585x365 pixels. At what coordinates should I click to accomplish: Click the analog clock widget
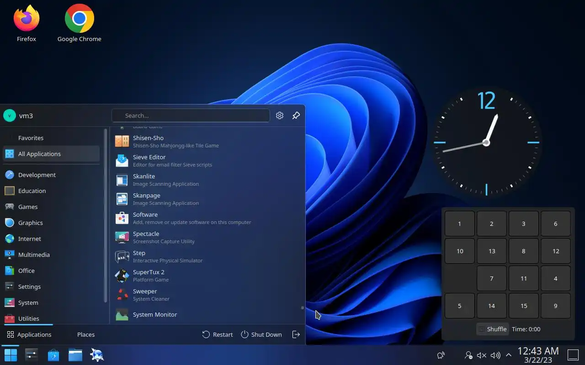pos(486,143)
